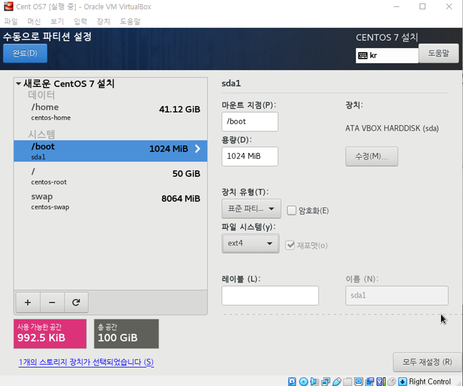Click the USB devices status icon
The width and height of the screenshot is (463, 386).
[x=336, y=381]
